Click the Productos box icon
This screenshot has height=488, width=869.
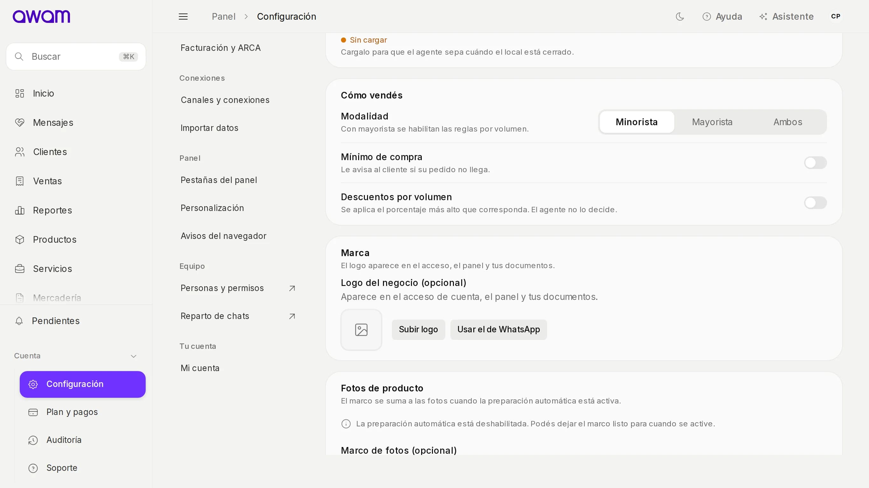click(x=20, y=240)
